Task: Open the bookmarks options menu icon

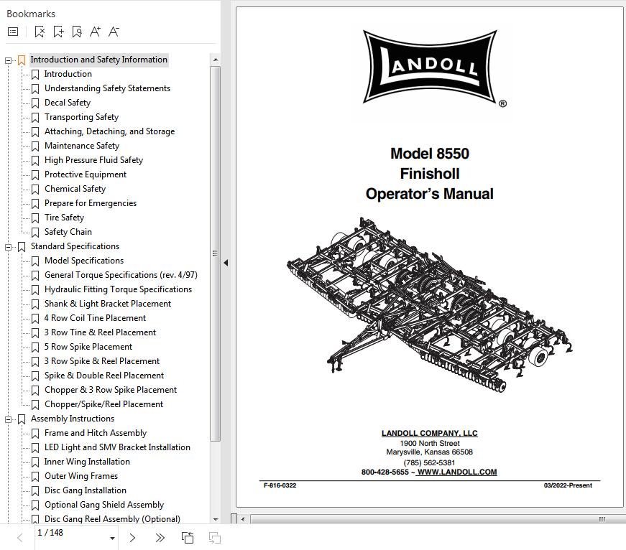Action: coord(13,32)
